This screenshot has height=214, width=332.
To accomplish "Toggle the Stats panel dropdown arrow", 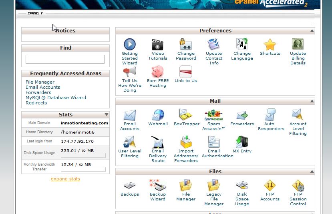I will (x=107, y=115).
